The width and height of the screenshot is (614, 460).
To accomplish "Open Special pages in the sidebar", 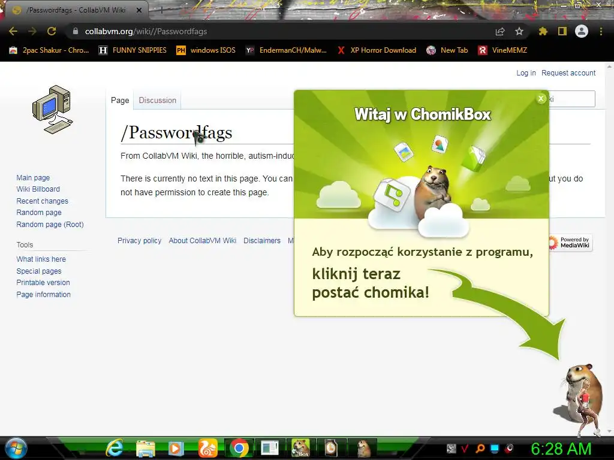I will click(x=39, y=271).
